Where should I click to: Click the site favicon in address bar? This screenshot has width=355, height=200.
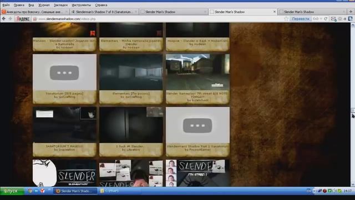35,19
